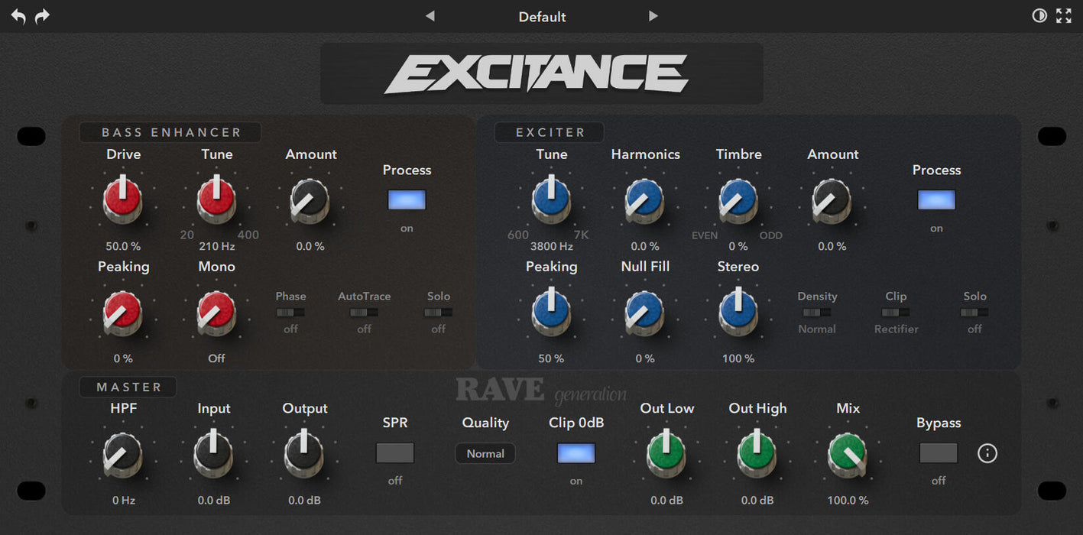1083x535 pixels.
Task: Go to next preset with right arrow
Action: 653,16
